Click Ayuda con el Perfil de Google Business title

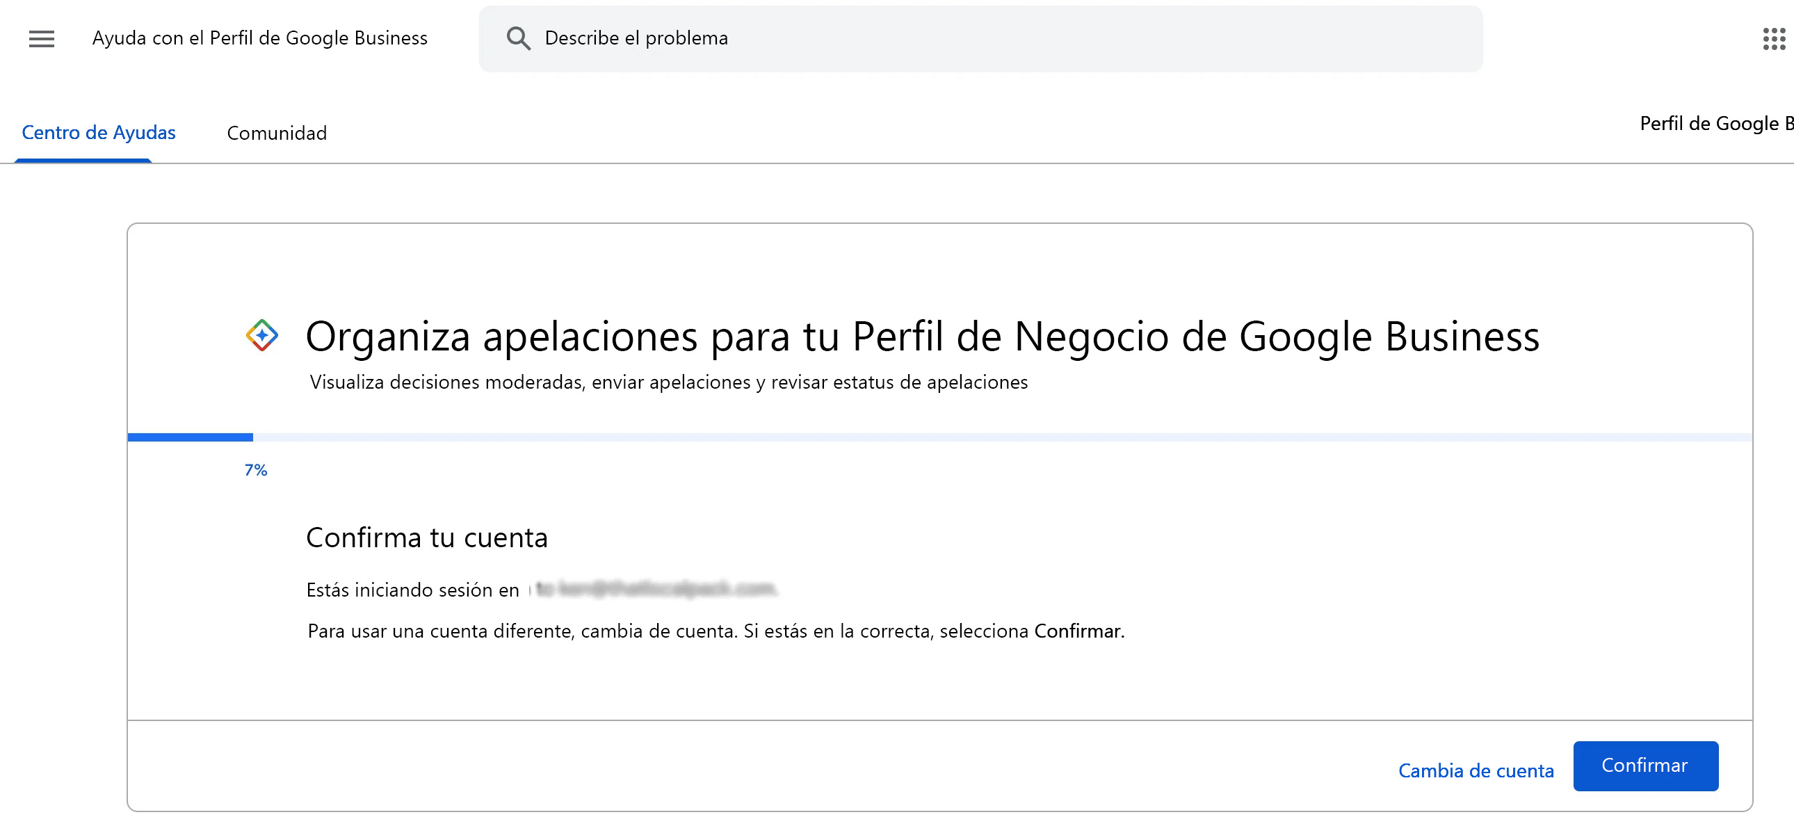pyautogui.click(x=260, y=38)
